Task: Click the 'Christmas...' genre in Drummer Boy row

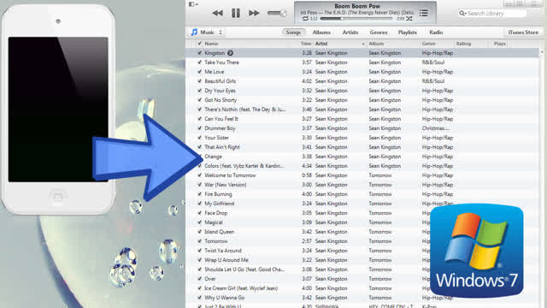Action: click(x=435, y=128)
